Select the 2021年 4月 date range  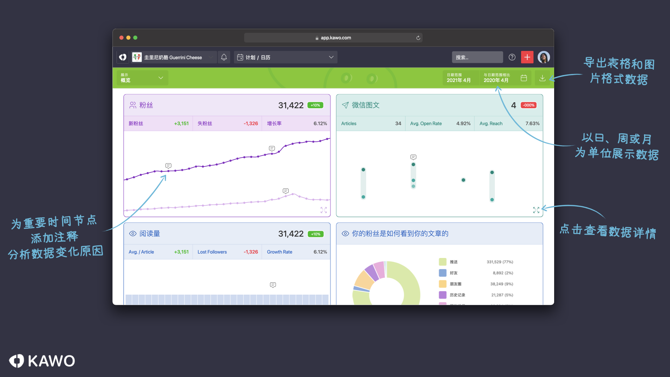[459, 78]
